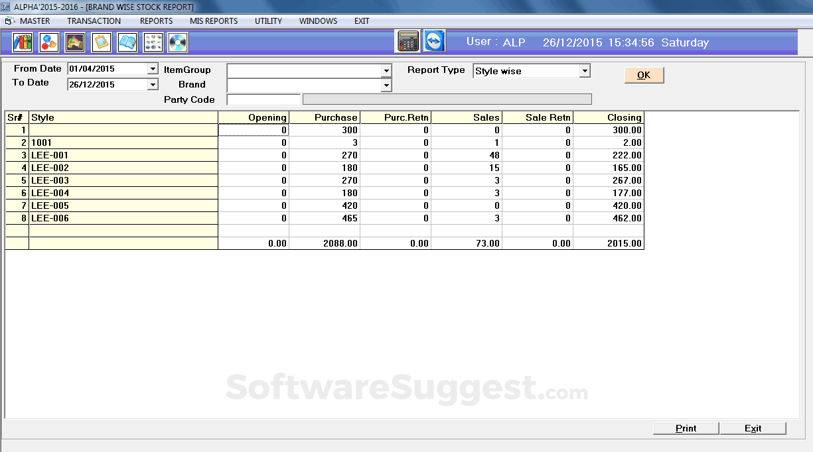Open the TeamViewer toolbar icon
The height and width of the screenshot is (452, 813).
click(x=434, y=40)
